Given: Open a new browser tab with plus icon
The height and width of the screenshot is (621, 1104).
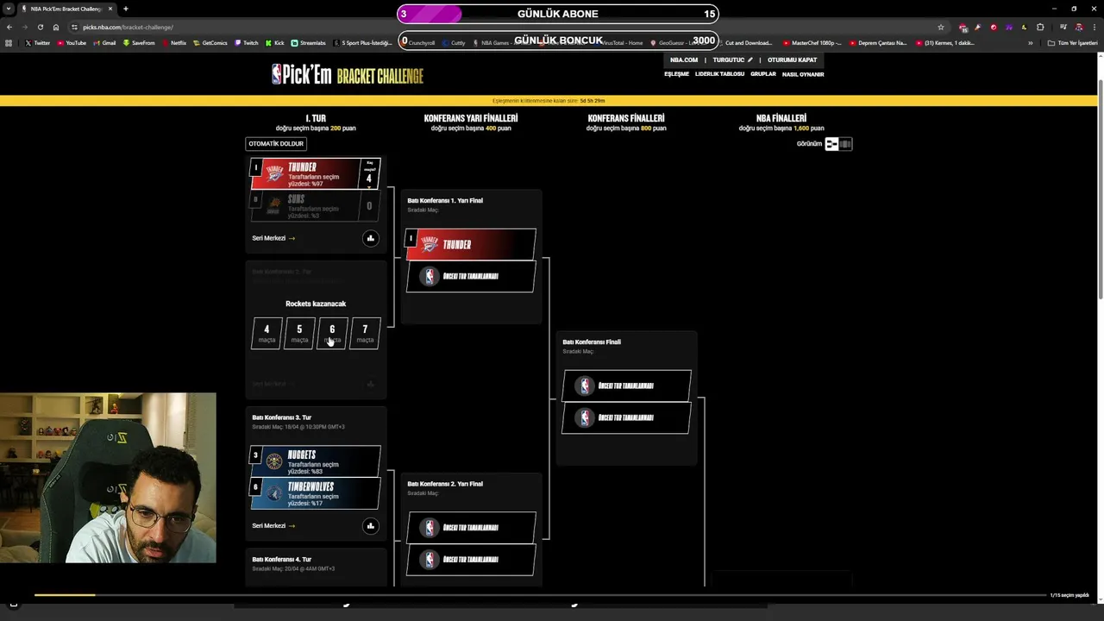Looking at the screenshot, I should point(125,9).
